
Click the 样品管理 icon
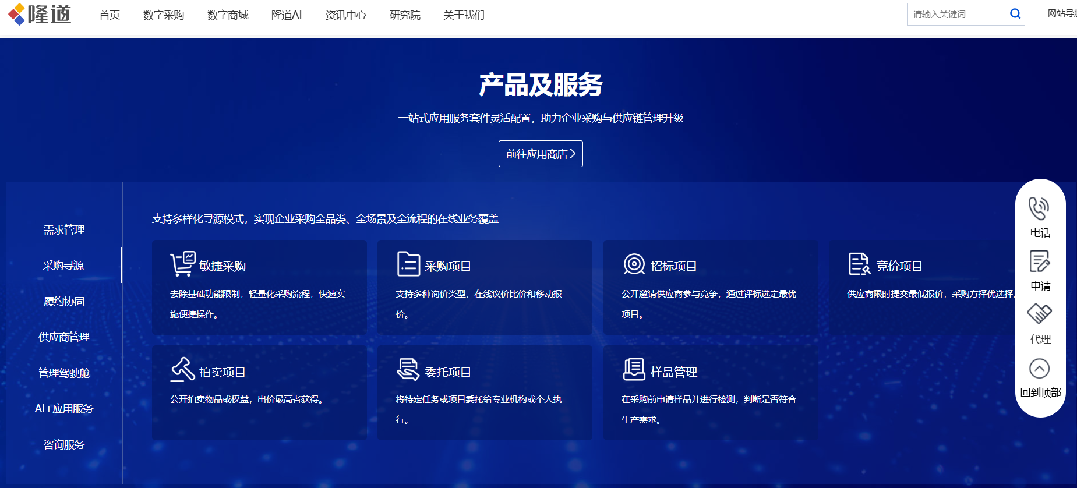pyautogui.click(x=634, y=369)
